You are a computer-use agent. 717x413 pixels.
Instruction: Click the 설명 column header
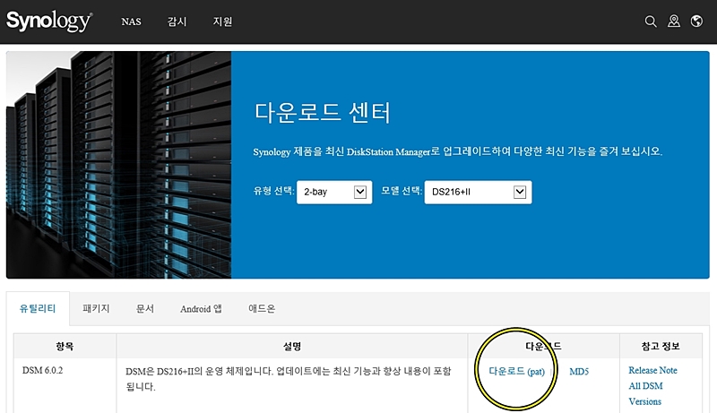tap(292, 346)
